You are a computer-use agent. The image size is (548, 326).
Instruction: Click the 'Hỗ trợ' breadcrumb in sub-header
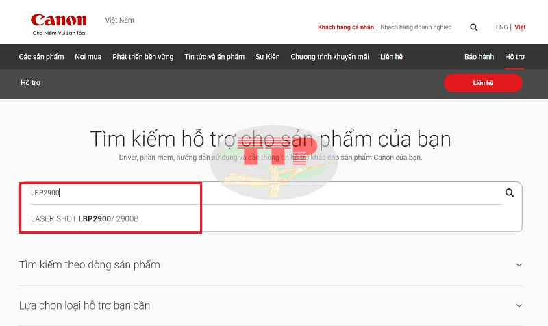click(30, 83)
